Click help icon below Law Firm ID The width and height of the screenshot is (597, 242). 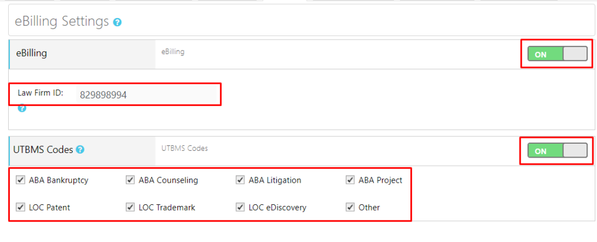point(22,108)
